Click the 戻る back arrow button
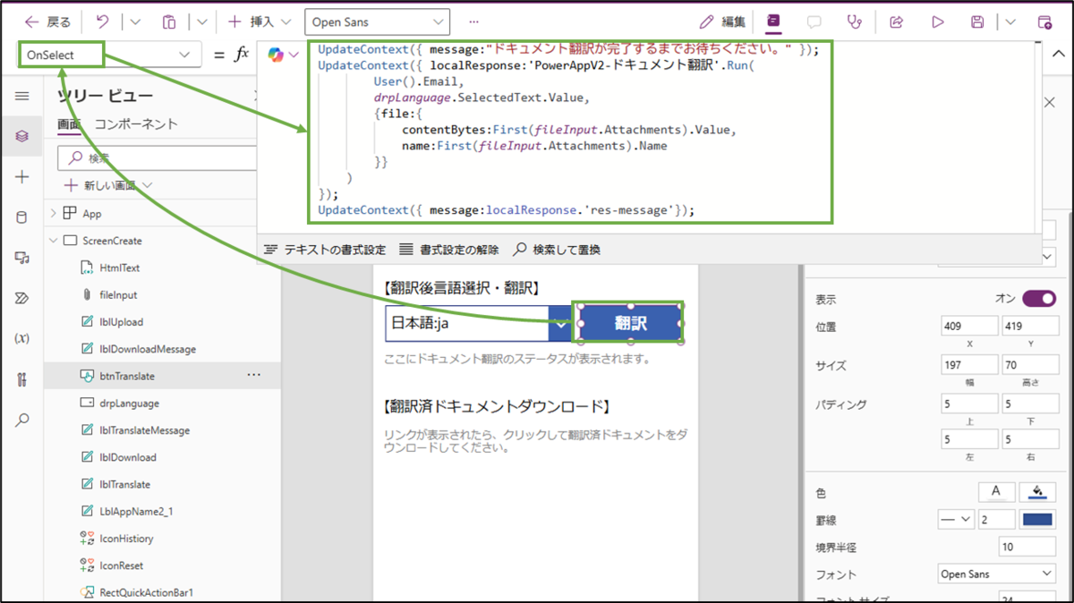 pyautogui.click(x=47, y=21)
